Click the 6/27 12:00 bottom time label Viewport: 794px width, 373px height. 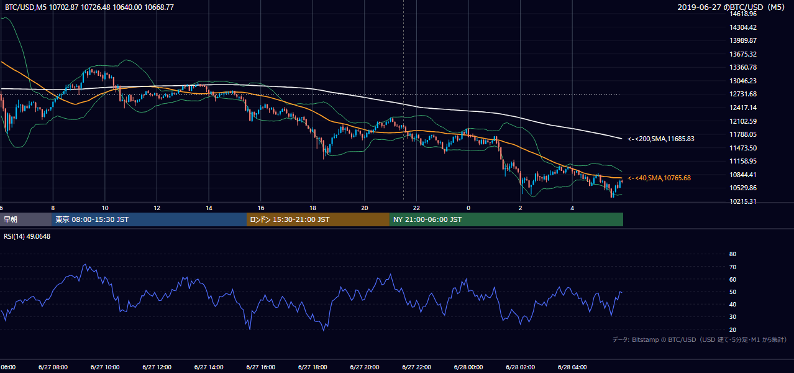point(157,367)
